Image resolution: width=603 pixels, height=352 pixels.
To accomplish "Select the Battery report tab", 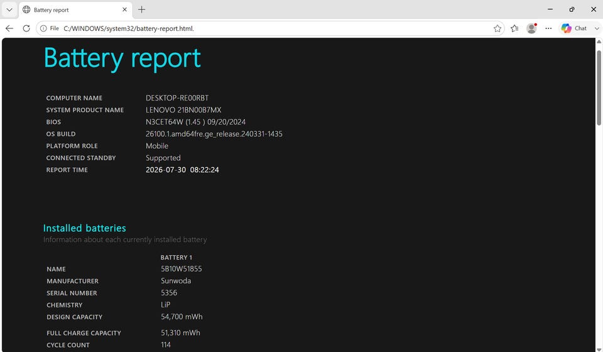I will point(76,10).
